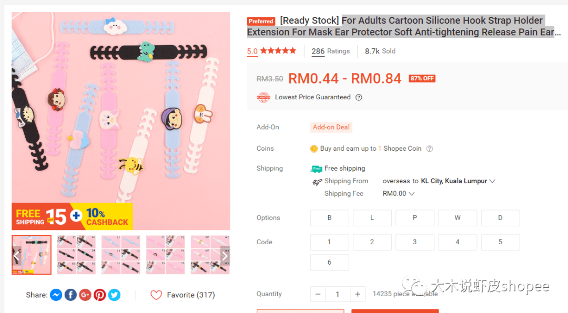Select option B variant
The height and width of the screenshot is (313, 568).
[x=330, y=218]
